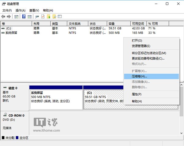
Task: Choose 资源管理器(E) in context menu
Action: pyautogui.click(x=151, y=46)
